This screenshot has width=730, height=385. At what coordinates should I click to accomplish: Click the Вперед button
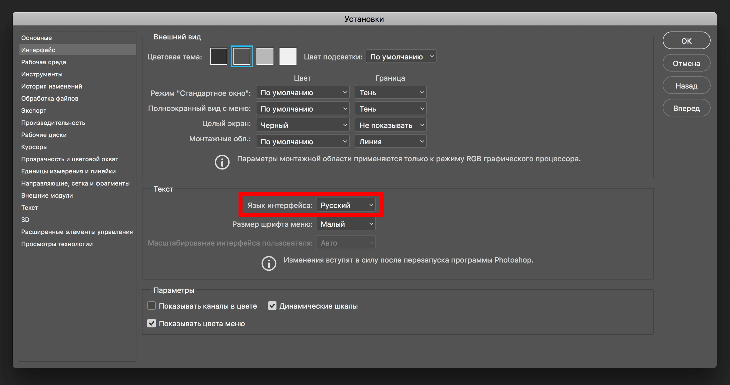686,108
